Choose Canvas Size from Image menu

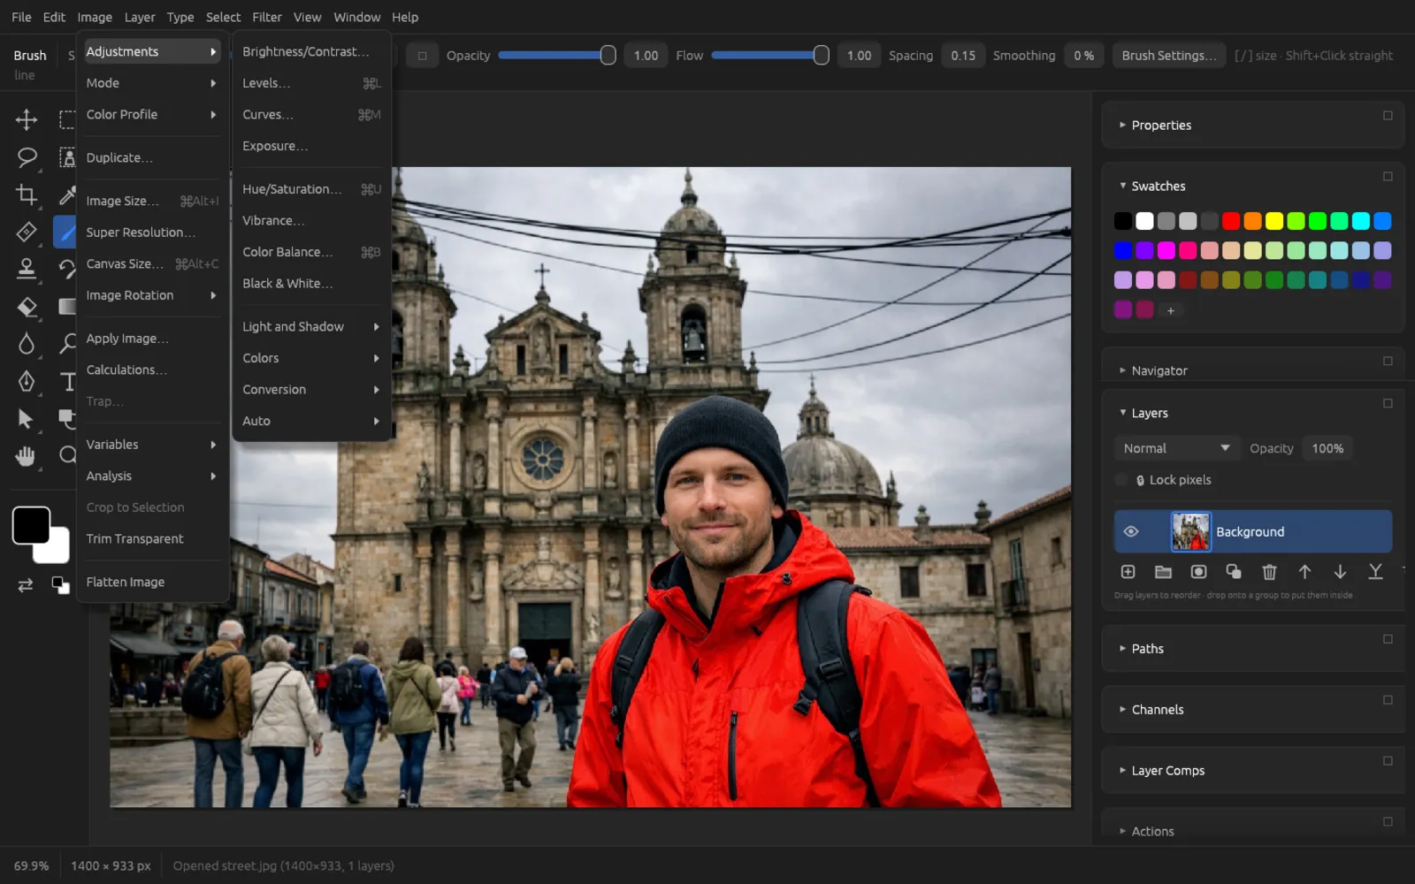pos(152,263)
